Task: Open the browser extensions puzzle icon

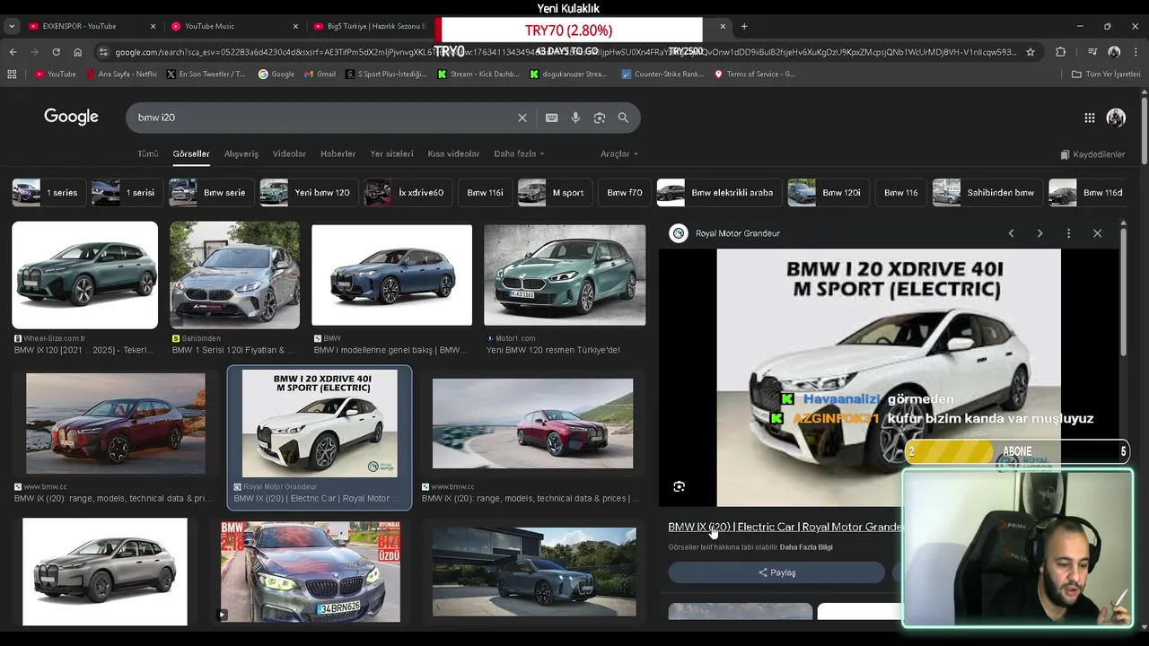Action: pyautogui.click(x=1060, y=52)
